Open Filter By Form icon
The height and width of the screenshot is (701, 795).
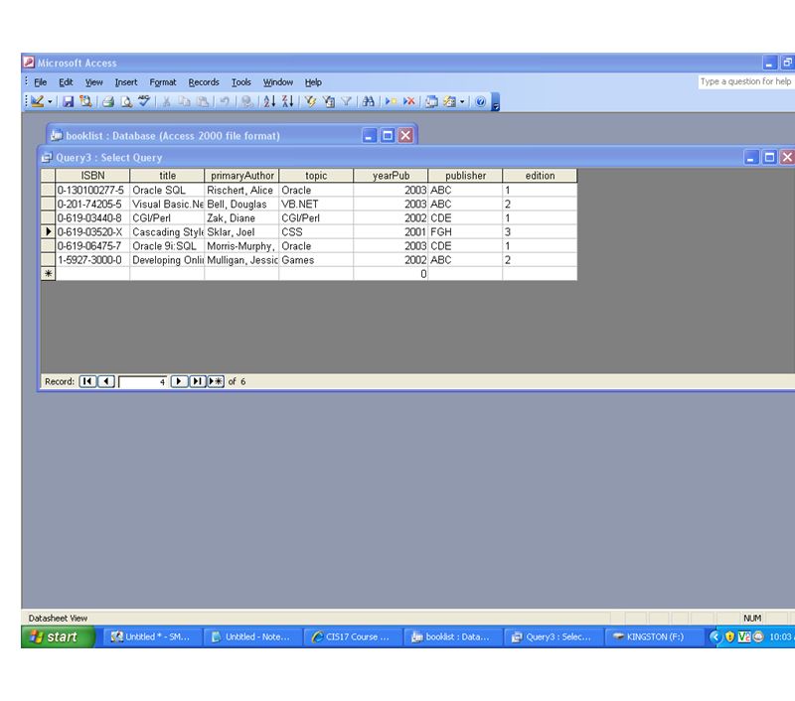pyautogui.click(x=329, y=102)
